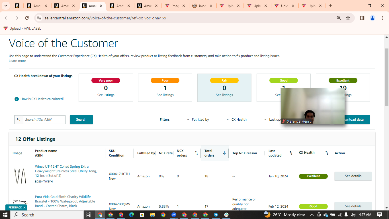
Task: Switch to Zoom on the taskbar
Action: pyautogui.click(x=174, y=215)
